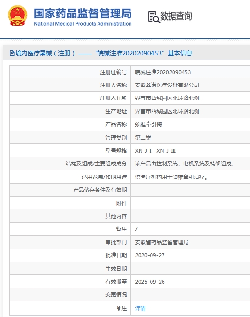The image size is (250, 317).
Task: Click the 有效期至 label
Action: (116, 282)
